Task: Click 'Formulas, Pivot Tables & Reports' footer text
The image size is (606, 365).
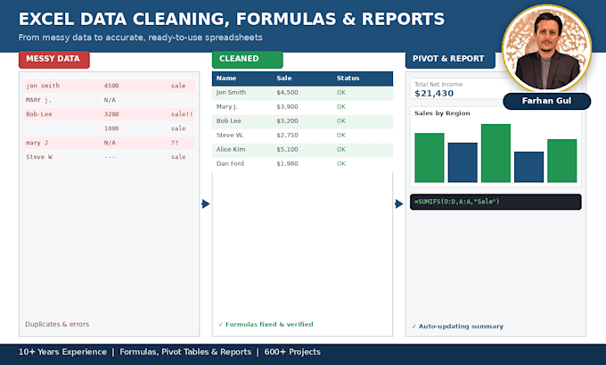Action: (185, 352)
